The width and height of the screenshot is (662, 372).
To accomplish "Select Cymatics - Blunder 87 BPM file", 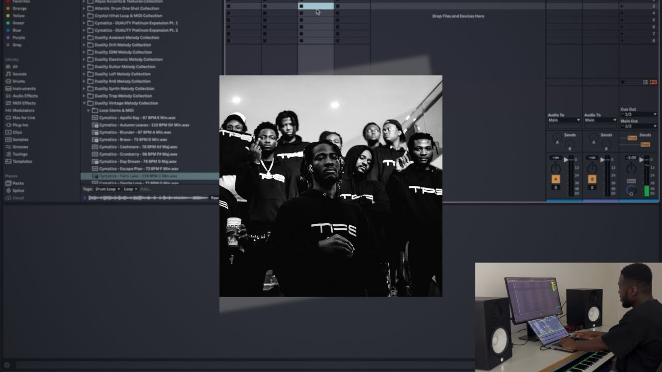I will tap(132, 132).
